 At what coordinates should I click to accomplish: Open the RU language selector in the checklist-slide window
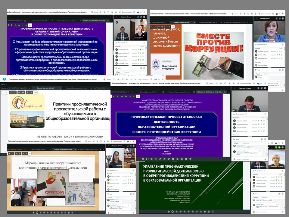[x=139, y=12]
